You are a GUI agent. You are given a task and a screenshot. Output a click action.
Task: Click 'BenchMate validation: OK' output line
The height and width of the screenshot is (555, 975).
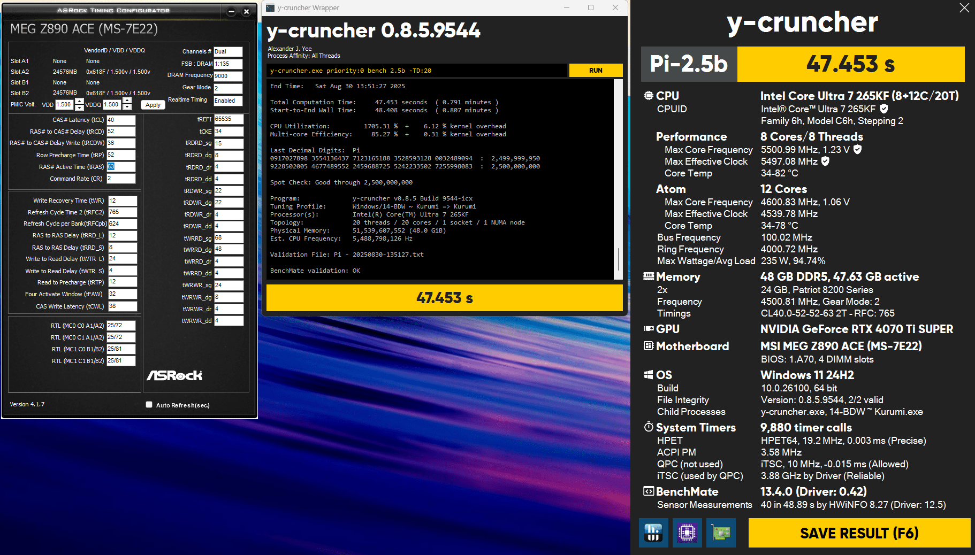[315, 271]
